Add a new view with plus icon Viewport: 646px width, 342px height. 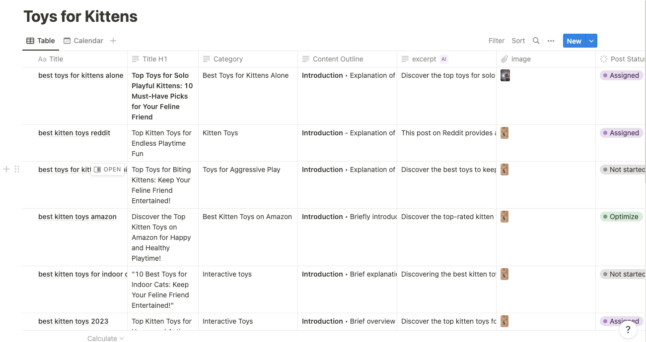[113, 41]
